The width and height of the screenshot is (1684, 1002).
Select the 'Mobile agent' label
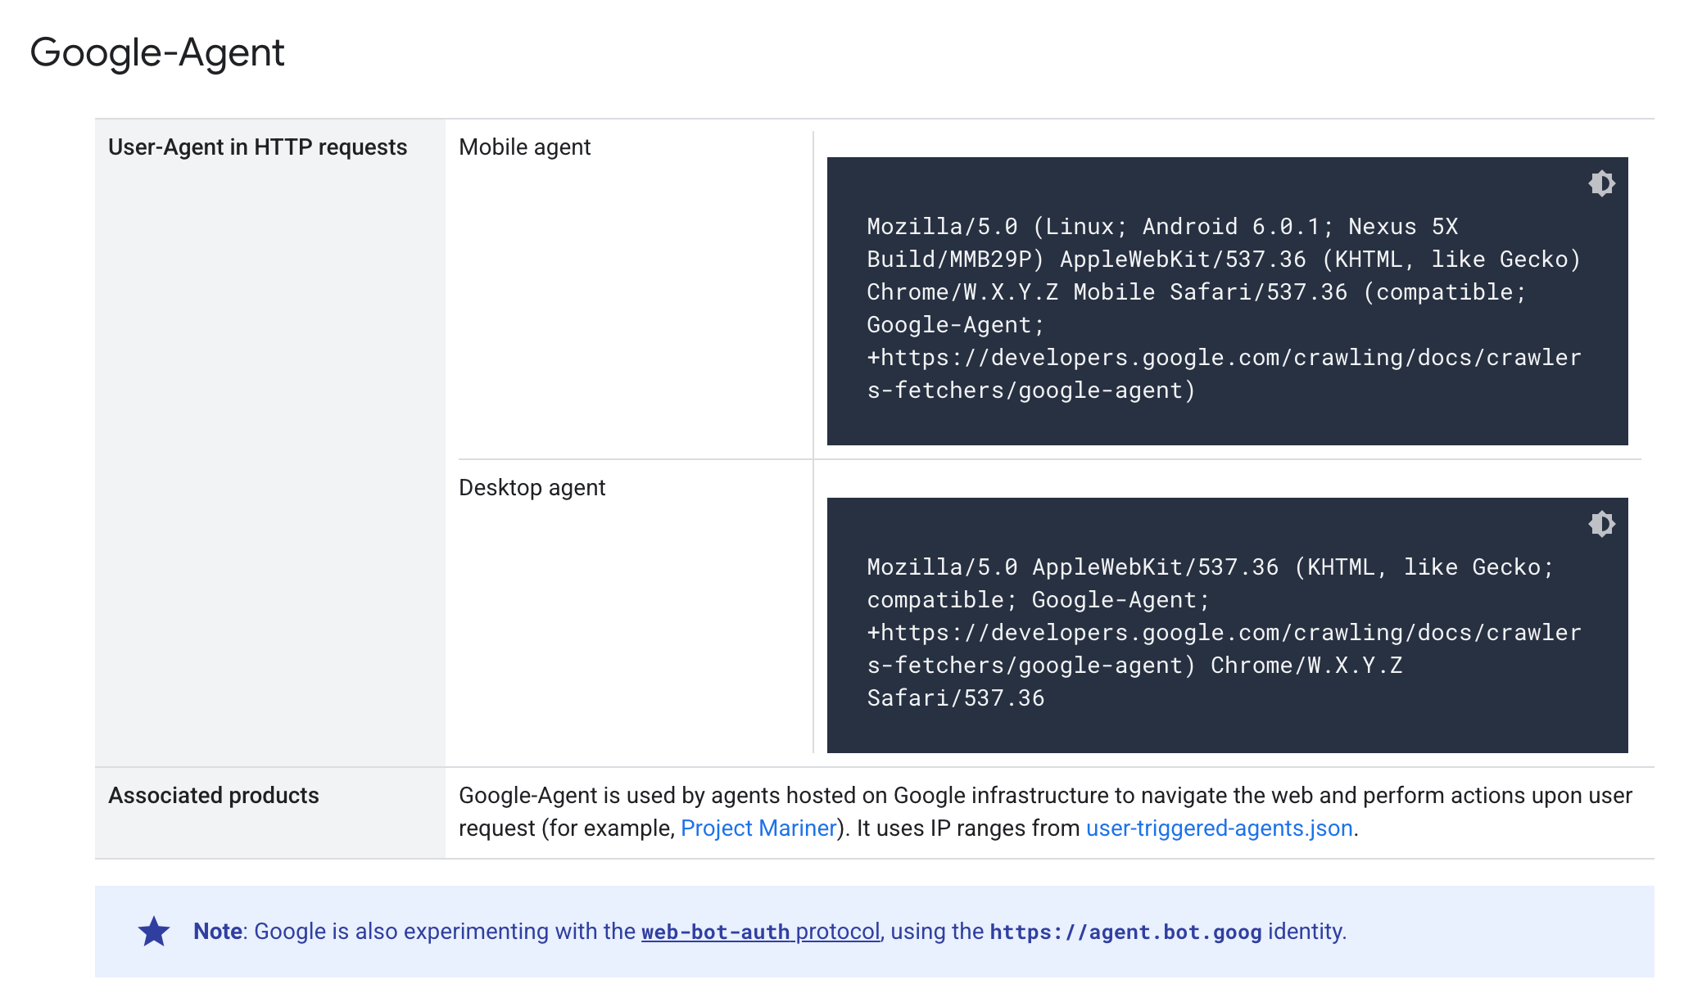pos(524,147)
